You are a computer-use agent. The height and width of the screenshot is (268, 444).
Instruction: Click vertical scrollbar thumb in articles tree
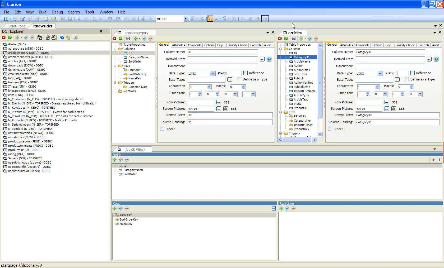click(x=320, y=83)
